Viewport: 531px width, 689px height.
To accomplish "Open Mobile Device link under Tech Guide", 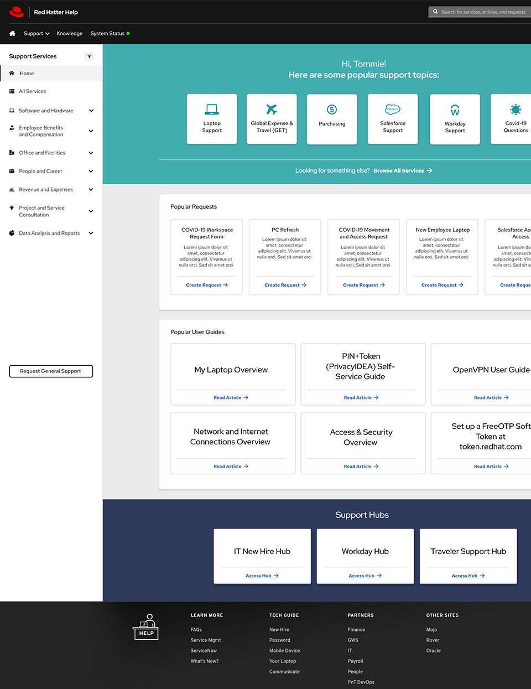I will pyautogui.click(x=285, y=651).
